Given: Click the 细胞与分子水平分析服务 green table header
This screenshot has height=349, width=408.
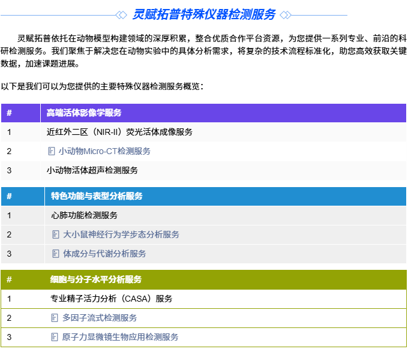Looking at the screenshot, I should 96,279.
